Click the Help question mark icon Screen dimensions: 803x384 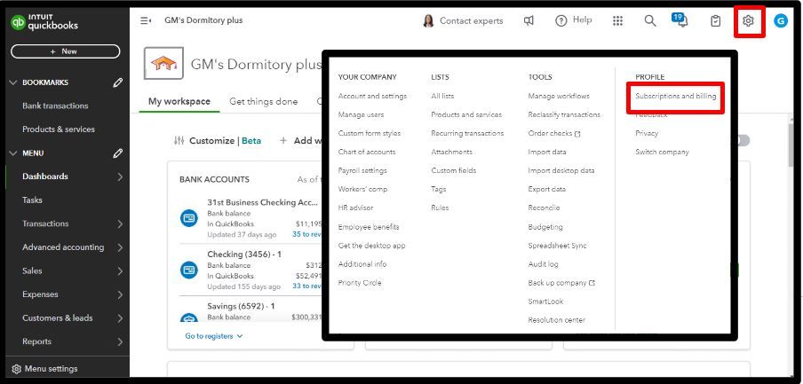point(561,21)
